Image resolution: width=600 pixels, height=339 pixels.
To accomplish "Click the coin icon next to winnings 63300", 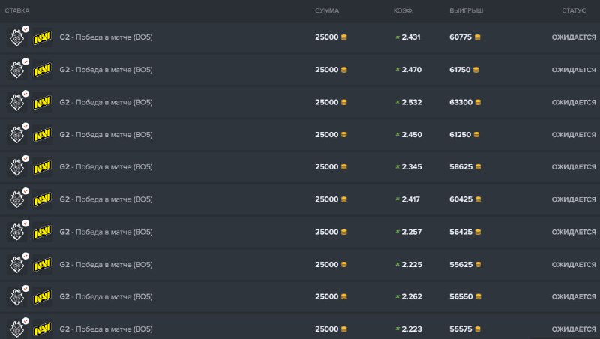I will pyautogui.click(x=478, y=103).
